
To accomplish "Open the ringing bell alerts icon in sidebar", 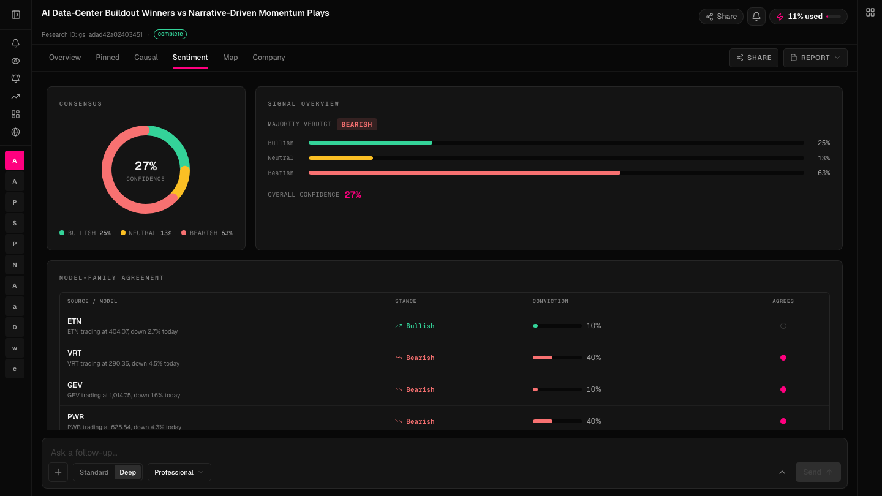I will pyautogui.click(x=16, y=79).
